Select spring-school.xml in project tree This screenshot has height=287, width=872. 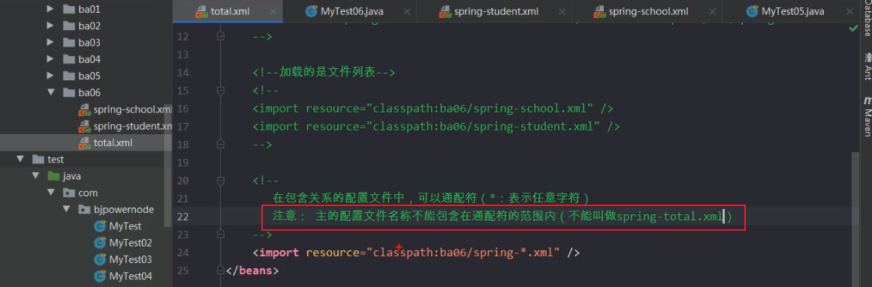pos(133,109)
